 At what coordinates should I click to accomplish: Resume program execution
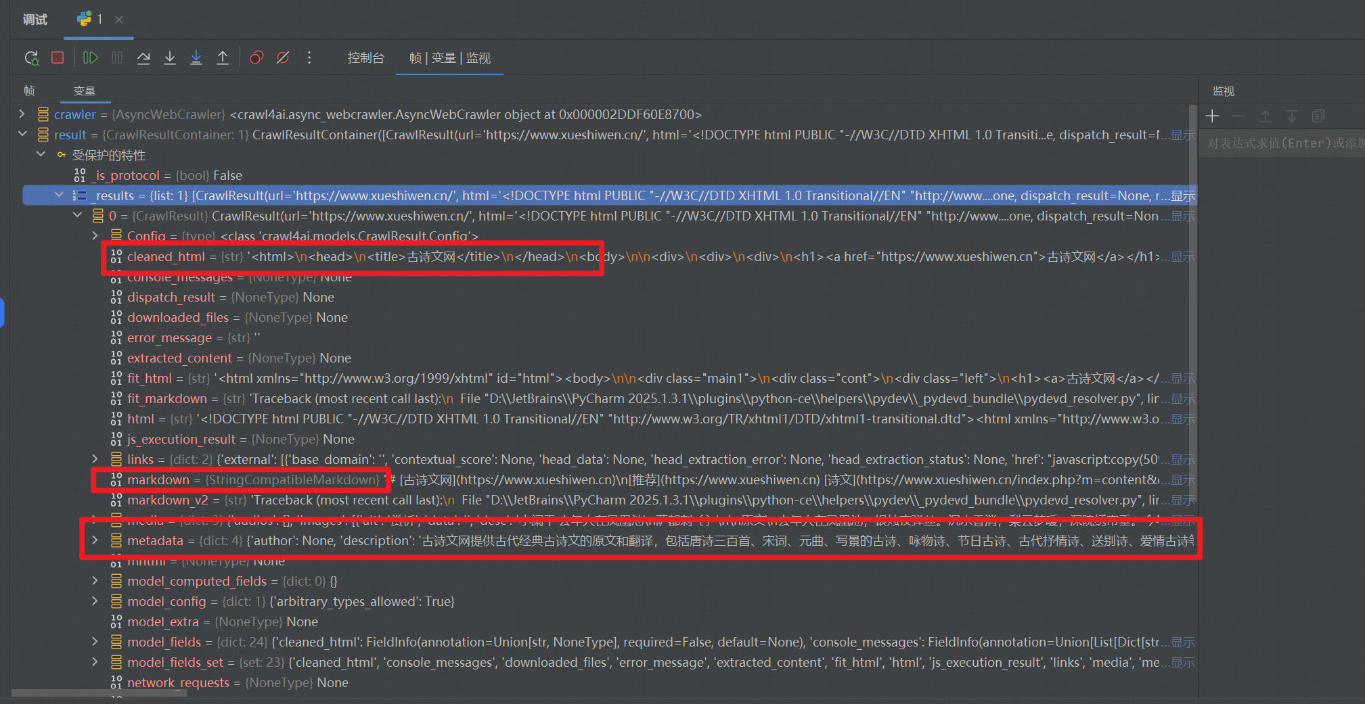click(x=90, y=58)
